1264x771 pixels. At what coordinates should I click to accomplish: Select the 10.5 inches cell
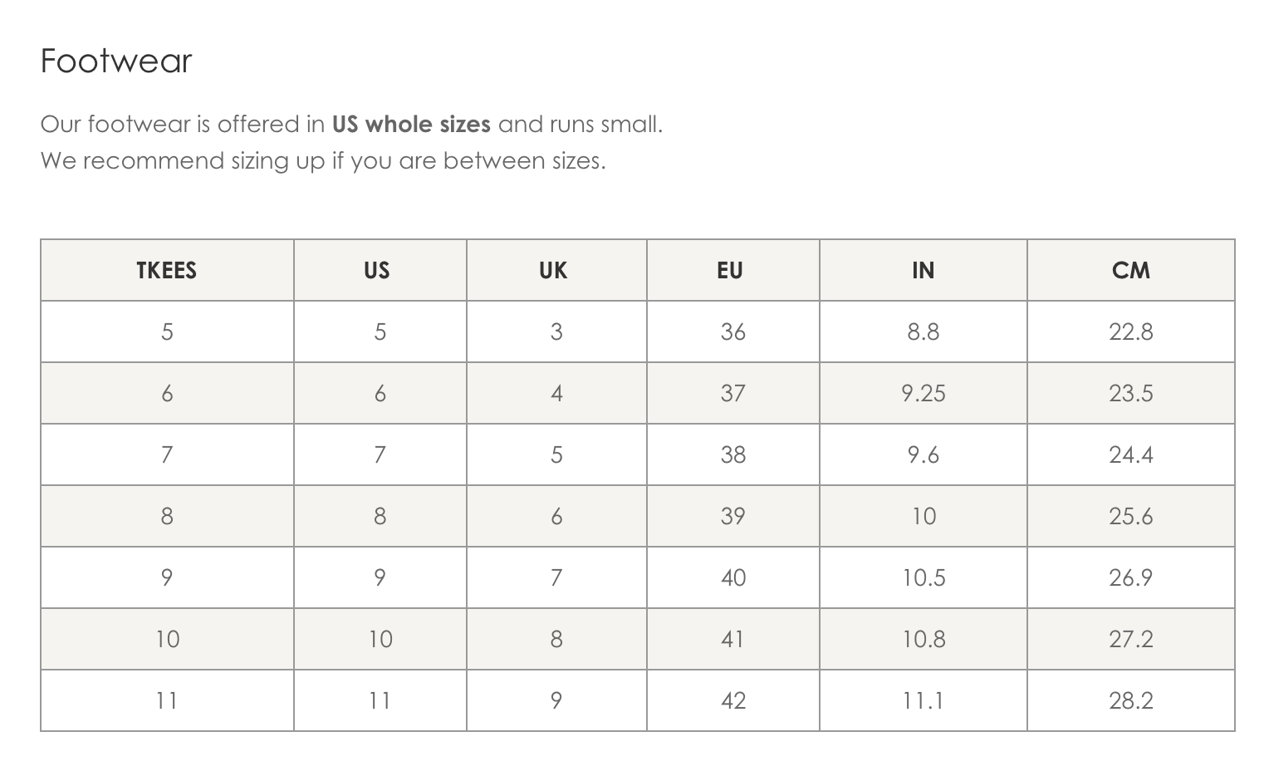tap(924, 577)
